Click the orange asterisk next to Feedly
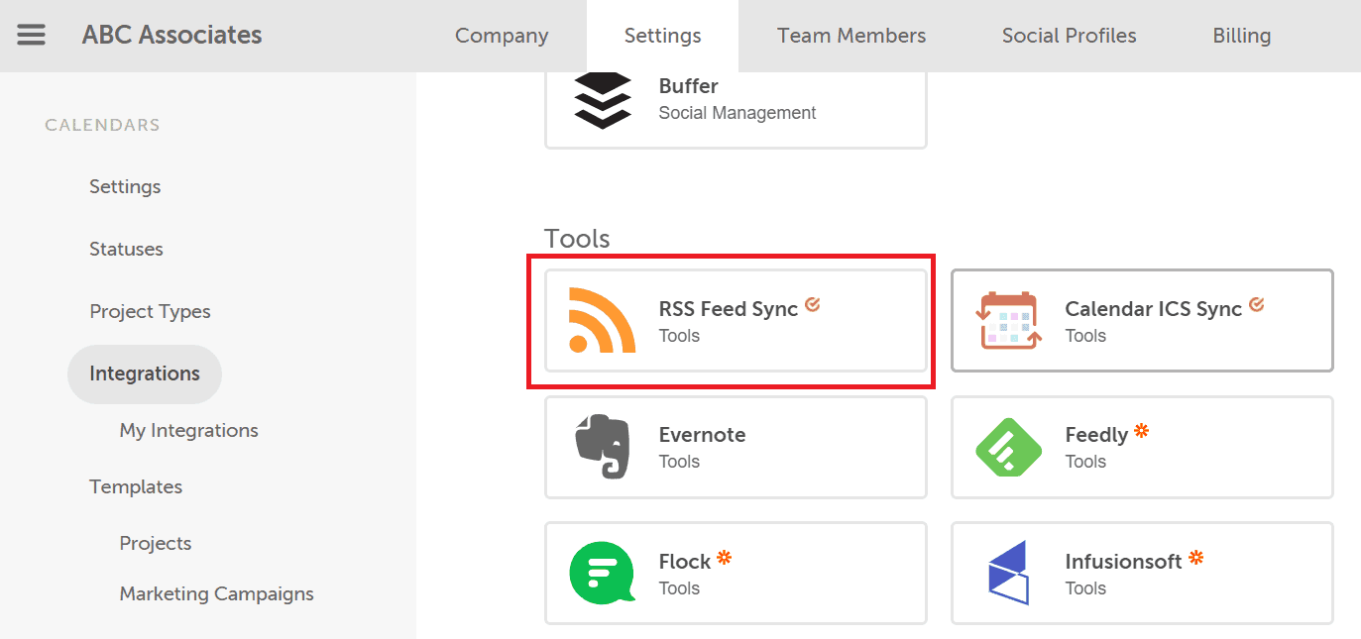The height and width of the screenshot is (639, 1361). pyautogui.click(x=1142, y=430)
